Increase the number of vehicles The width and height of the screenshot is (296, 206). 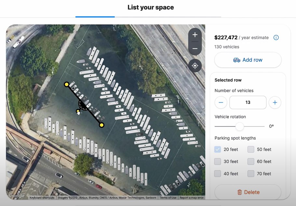(x=275, y=102)
